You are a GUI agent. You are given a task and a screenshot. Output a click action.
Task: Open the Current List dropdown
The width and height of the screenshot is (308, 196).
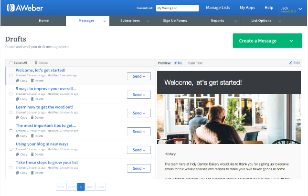177,8
